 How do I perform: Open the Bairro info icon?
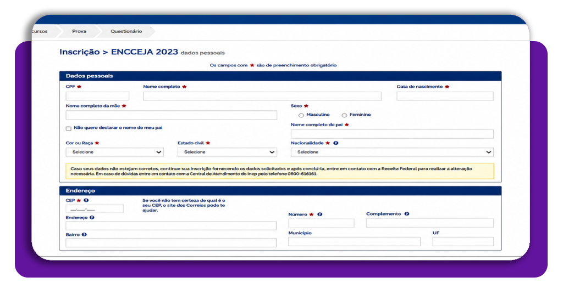[84, 235]
